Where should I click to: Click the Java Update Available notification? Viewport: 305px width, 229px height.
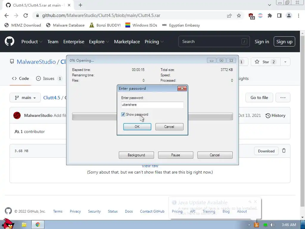coord(215,208)
